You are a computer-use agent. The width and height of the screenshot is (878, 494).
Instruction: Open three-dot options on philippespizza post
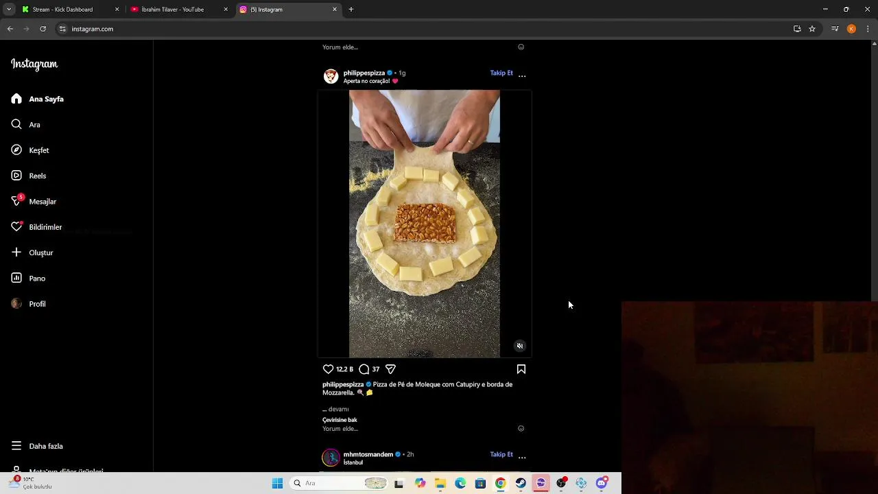522,75
